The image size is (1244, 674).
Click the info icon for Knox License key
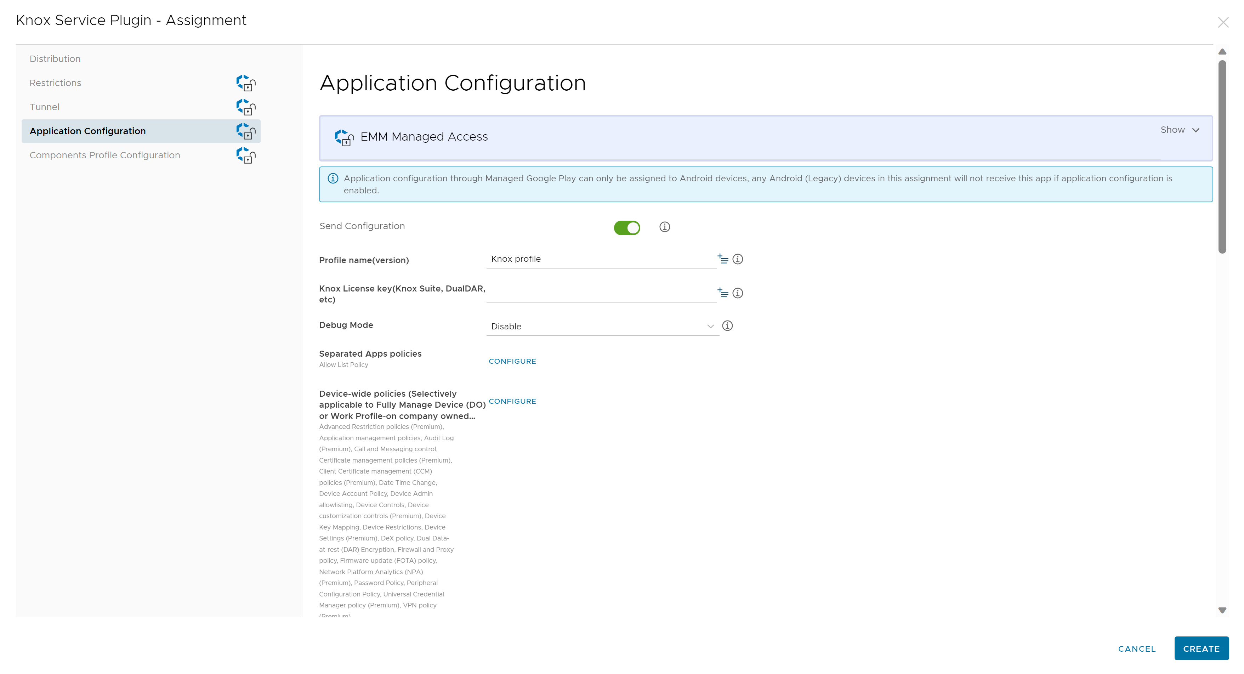pyautogui.click(x=737, y=293)
